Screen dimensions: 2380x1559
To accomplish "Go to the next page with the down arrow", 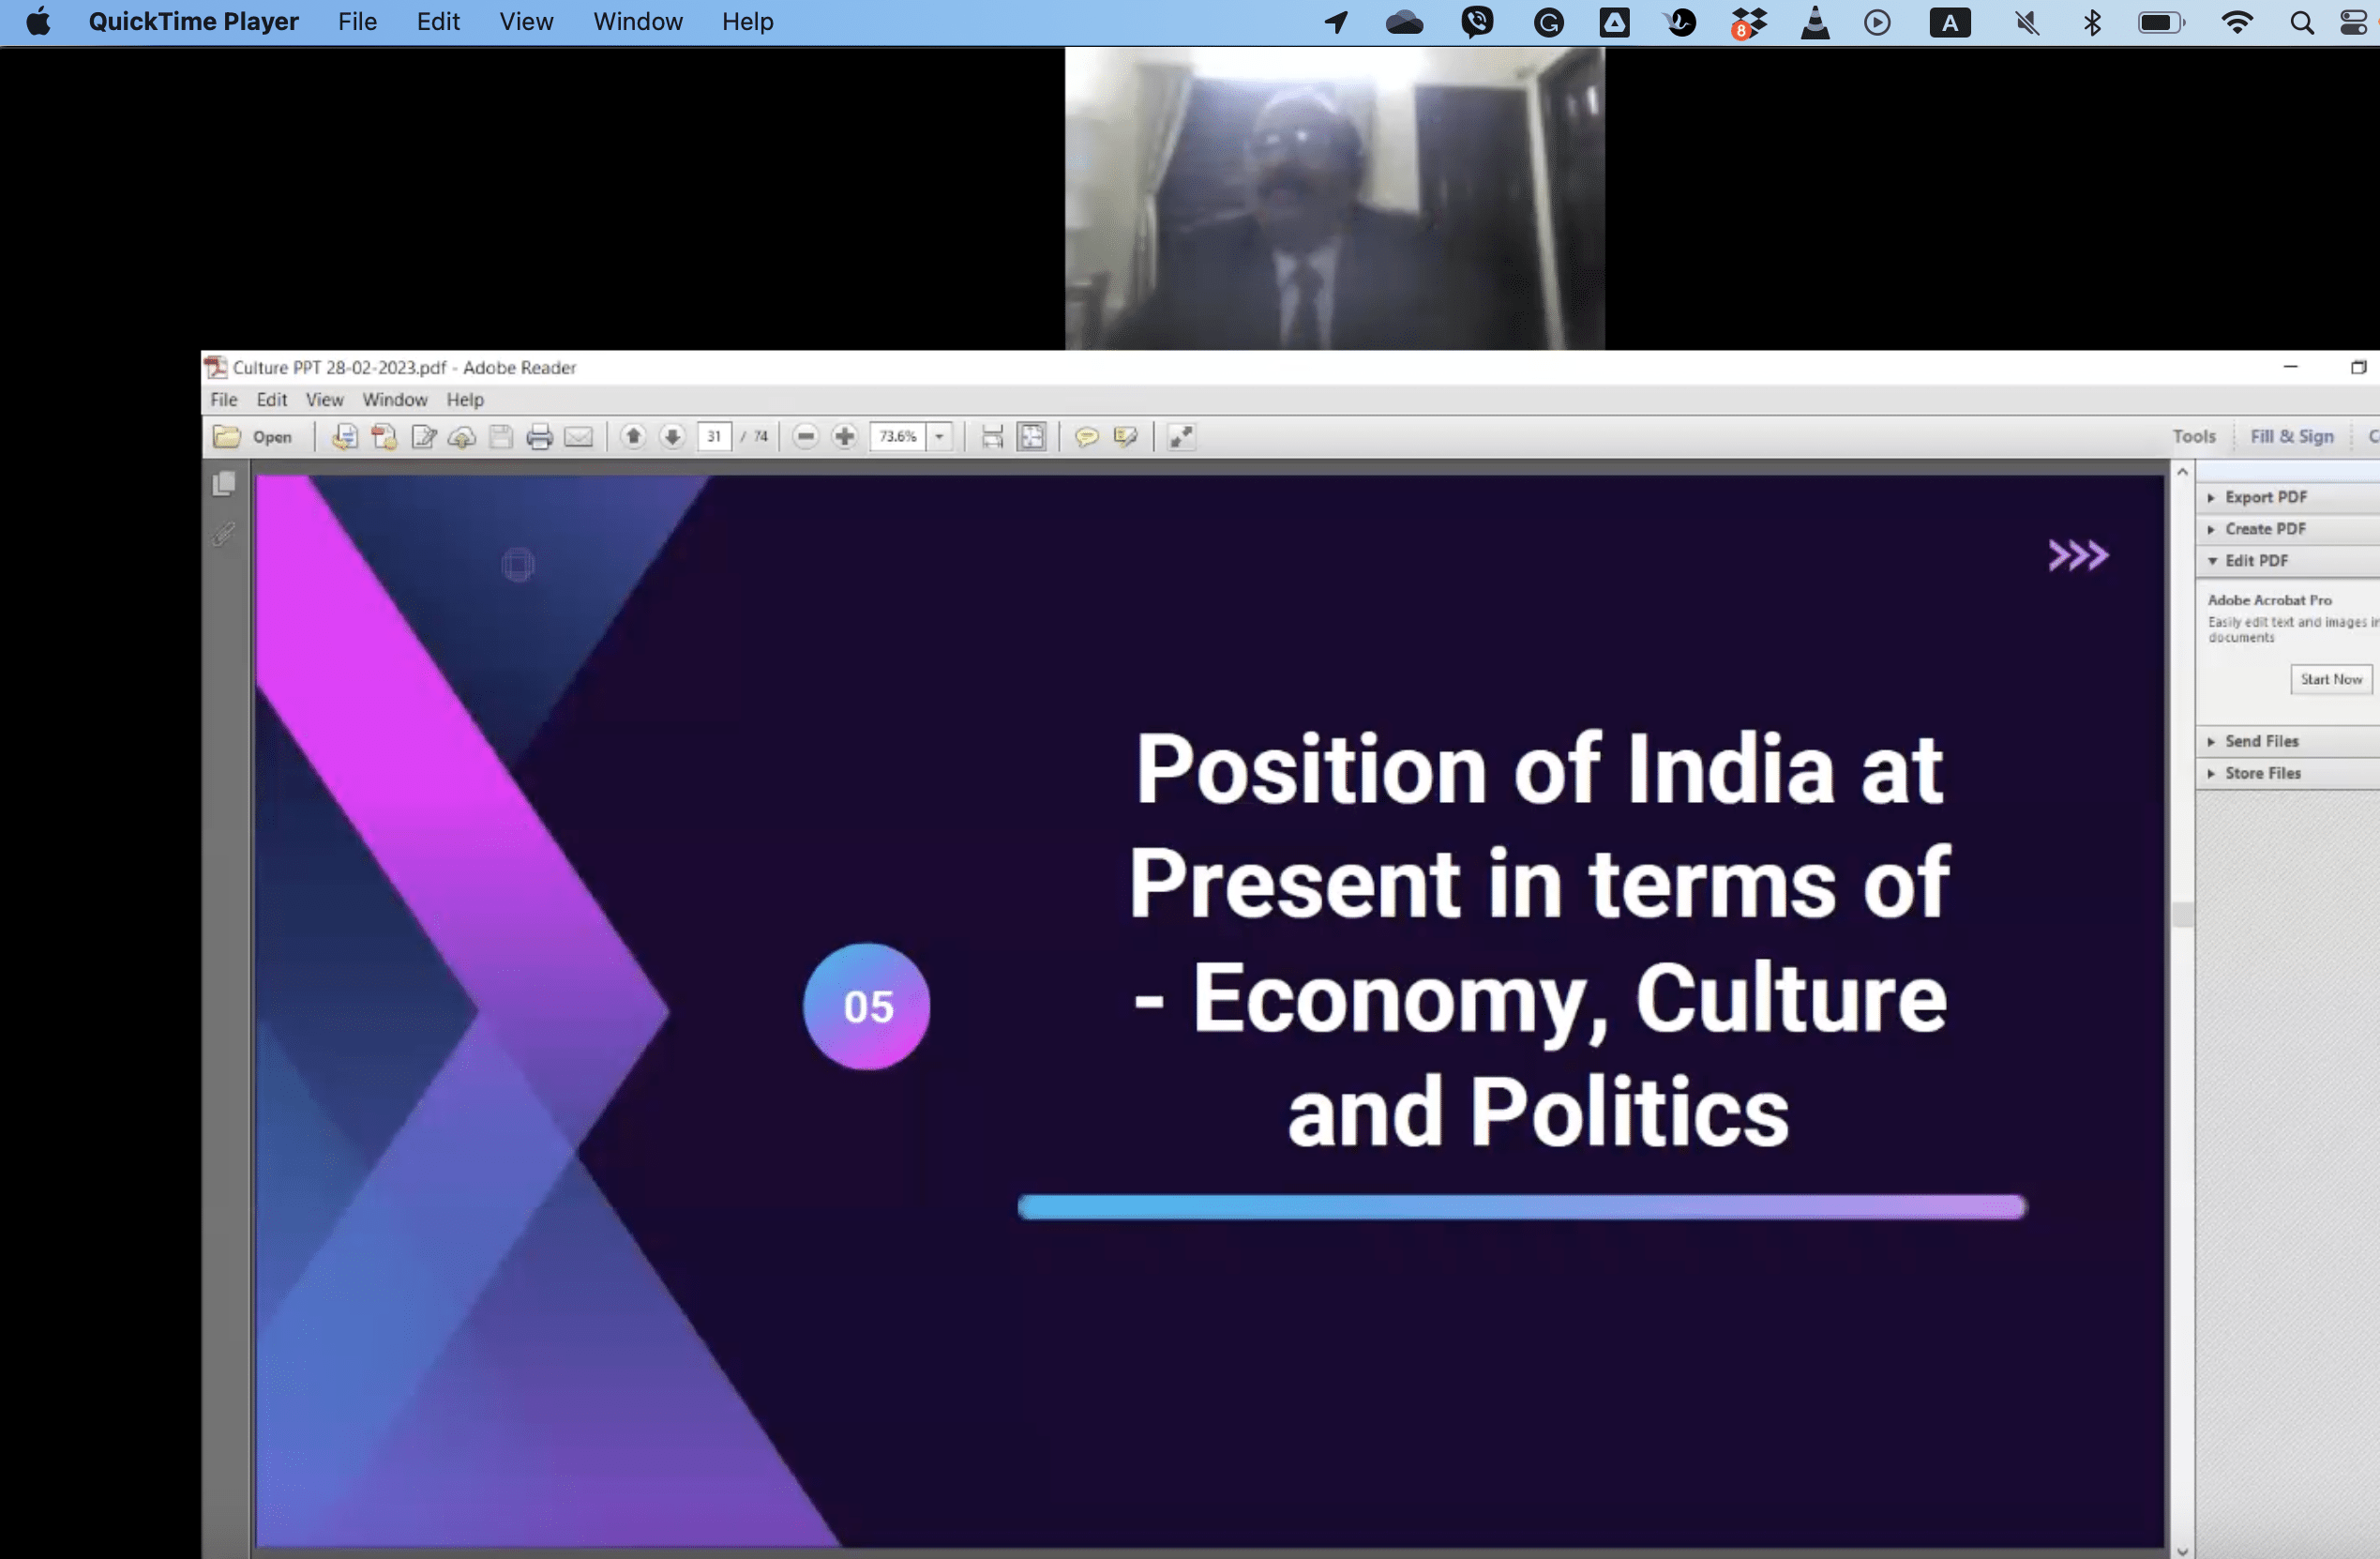I will pyautogui.click(x=672, y=437).
